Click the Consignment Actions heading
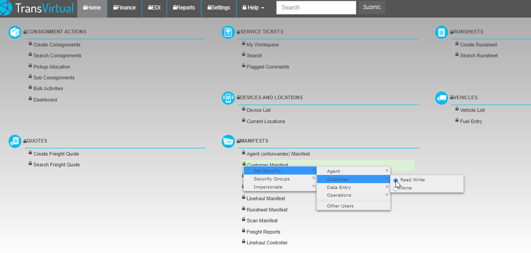The width and height of the screenshot is (531, 253). [56, 32]
